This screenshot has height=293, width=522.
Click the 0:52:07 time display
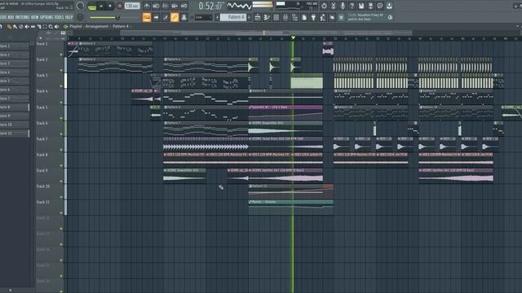[x=210, y=6]
